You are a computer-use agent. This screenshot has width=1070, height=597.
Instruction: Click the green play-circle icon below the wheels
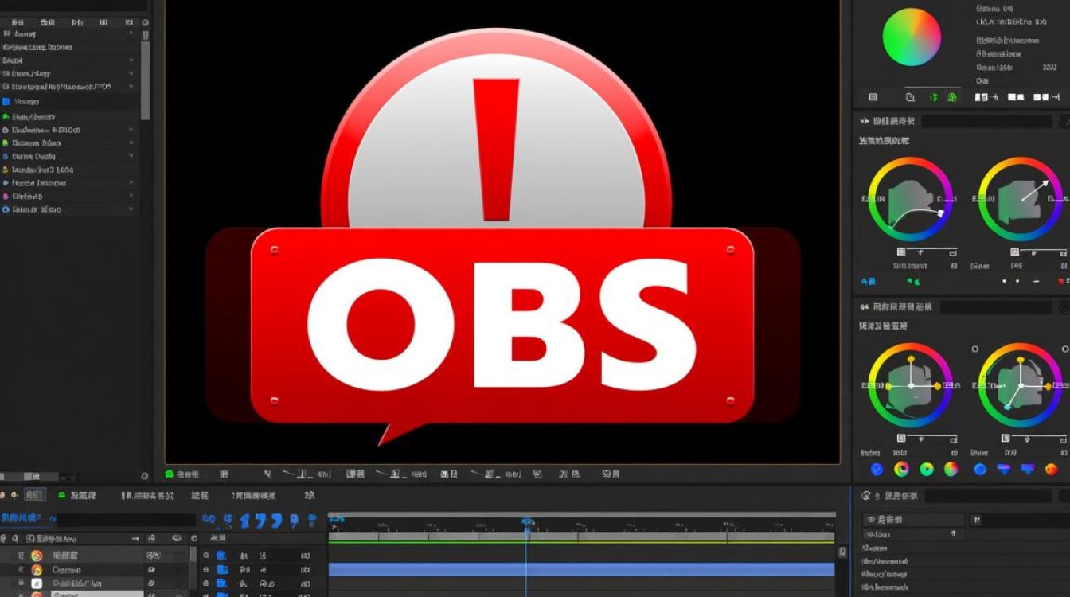pyautogui.click(x=927, y=470)
